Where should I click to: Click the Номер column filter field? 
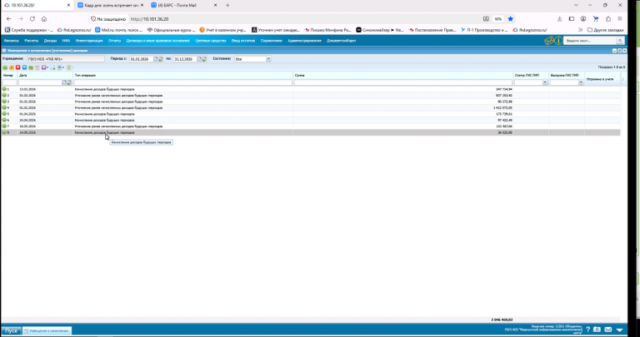(10, 82)
